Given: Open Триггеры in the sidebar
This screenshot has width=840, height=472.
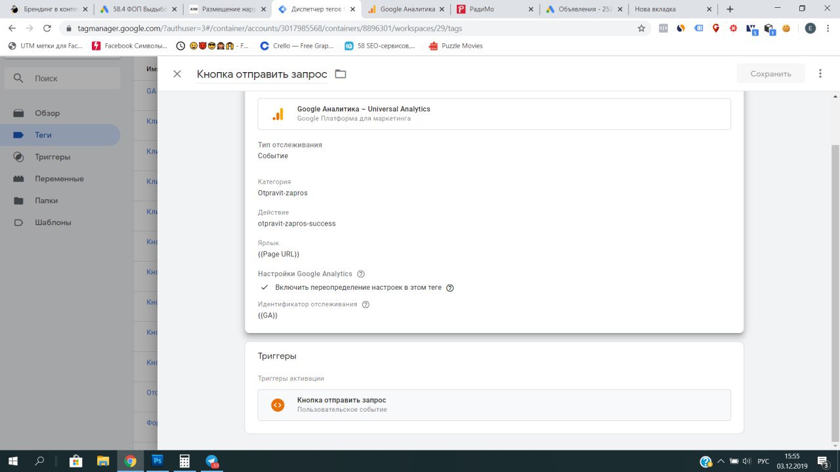Looking at the screenshot, I should [60, 157].
